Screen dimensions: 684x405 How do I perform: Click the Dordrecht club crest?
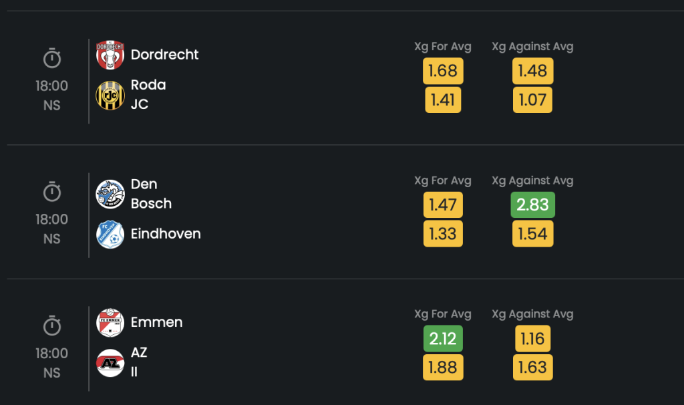pos(110,55)
